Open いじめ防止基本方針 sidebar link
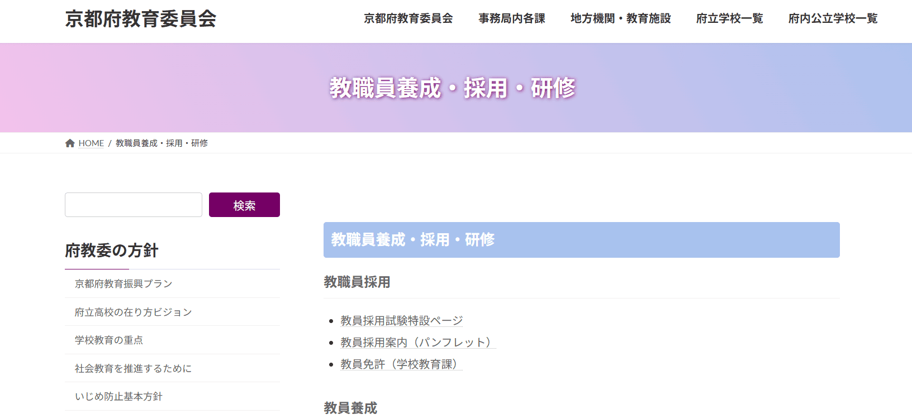The height and width of the screenshot is (419, 912). click(x=172, y=397)
